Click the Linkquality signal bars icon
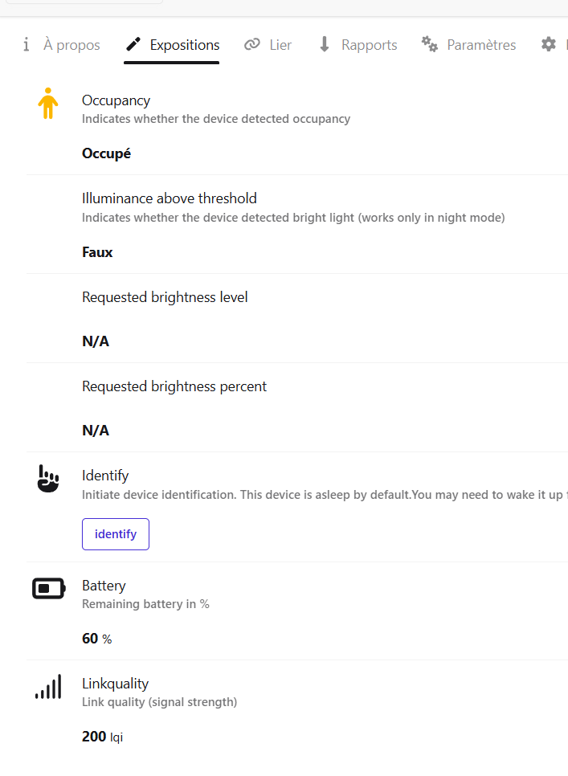 pyautogui.click(x=48, y=687)
